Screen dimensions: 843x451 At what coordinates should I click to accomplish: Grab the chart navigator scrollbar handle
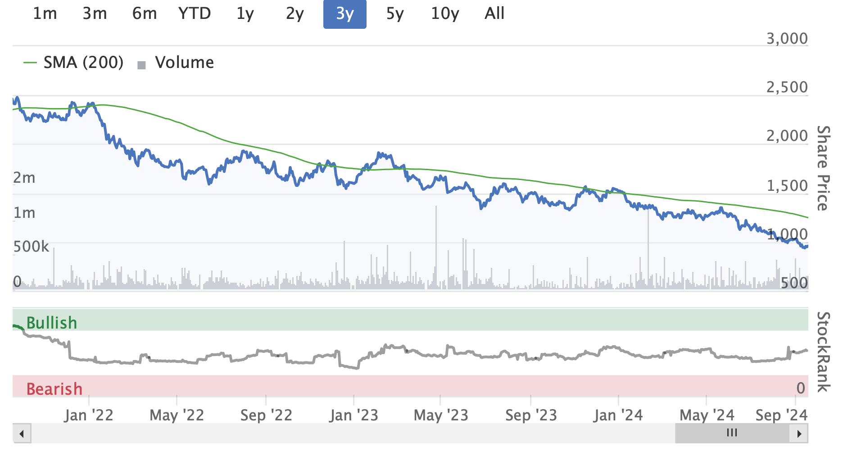click(733, 433)
